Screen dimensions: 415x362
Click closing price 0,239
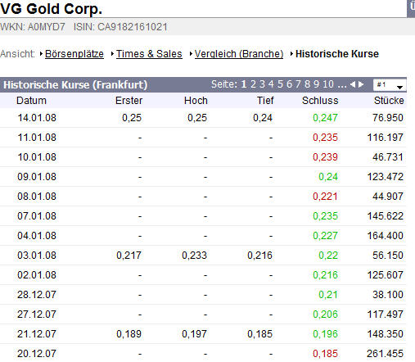[x=325, y=157]
